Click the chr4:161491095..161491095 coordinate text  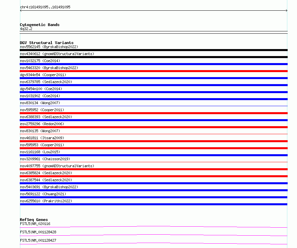(45, 7)
